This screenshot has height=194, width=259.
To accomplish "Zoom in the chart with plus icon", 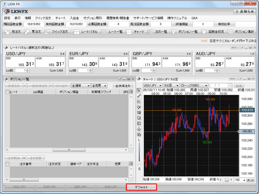I will [248, 180].
